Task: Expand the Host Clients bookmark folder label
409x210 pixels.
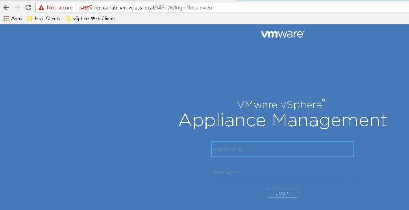Action: [48, 18]
